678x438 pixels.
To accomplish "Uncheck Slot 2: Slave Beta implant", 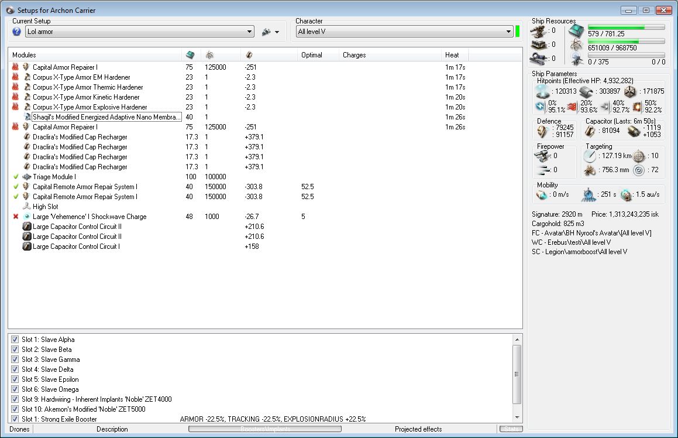I will coord(15,349).
